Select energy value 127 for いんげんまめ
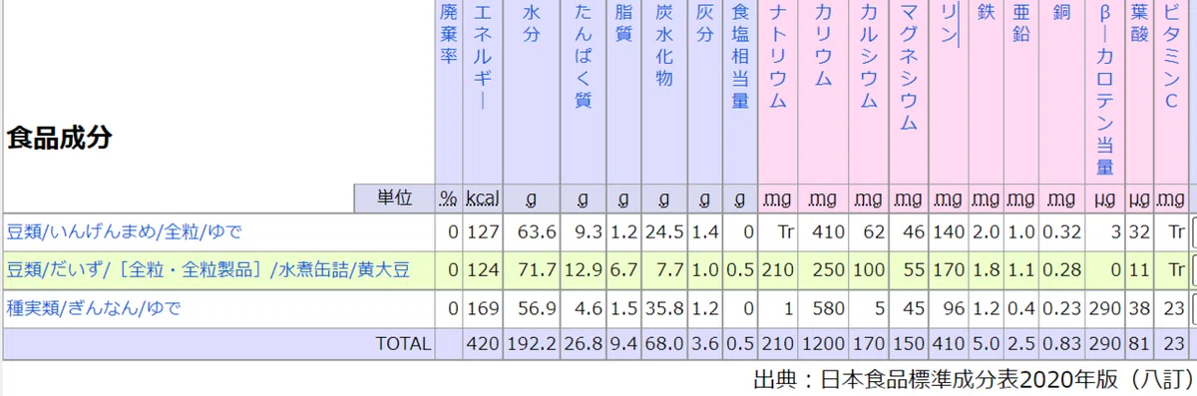This screenshot has width=1197, height=396. (483, 232)
